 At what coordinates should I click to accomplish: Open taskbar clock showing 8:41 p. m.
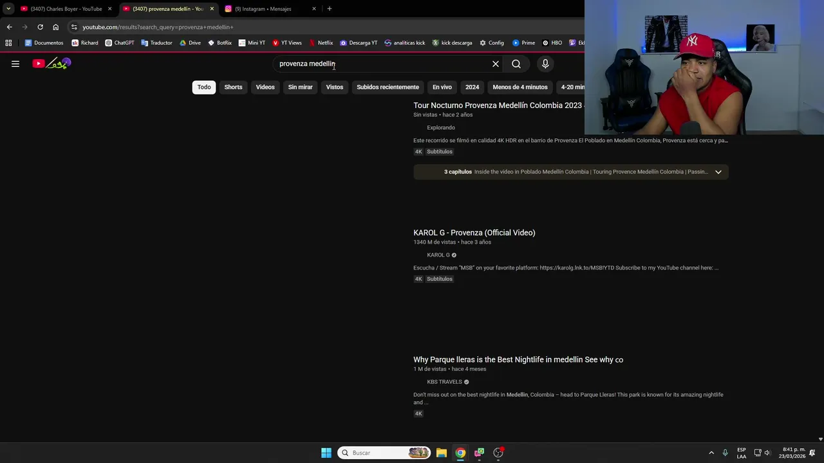[x=792, y=453]
